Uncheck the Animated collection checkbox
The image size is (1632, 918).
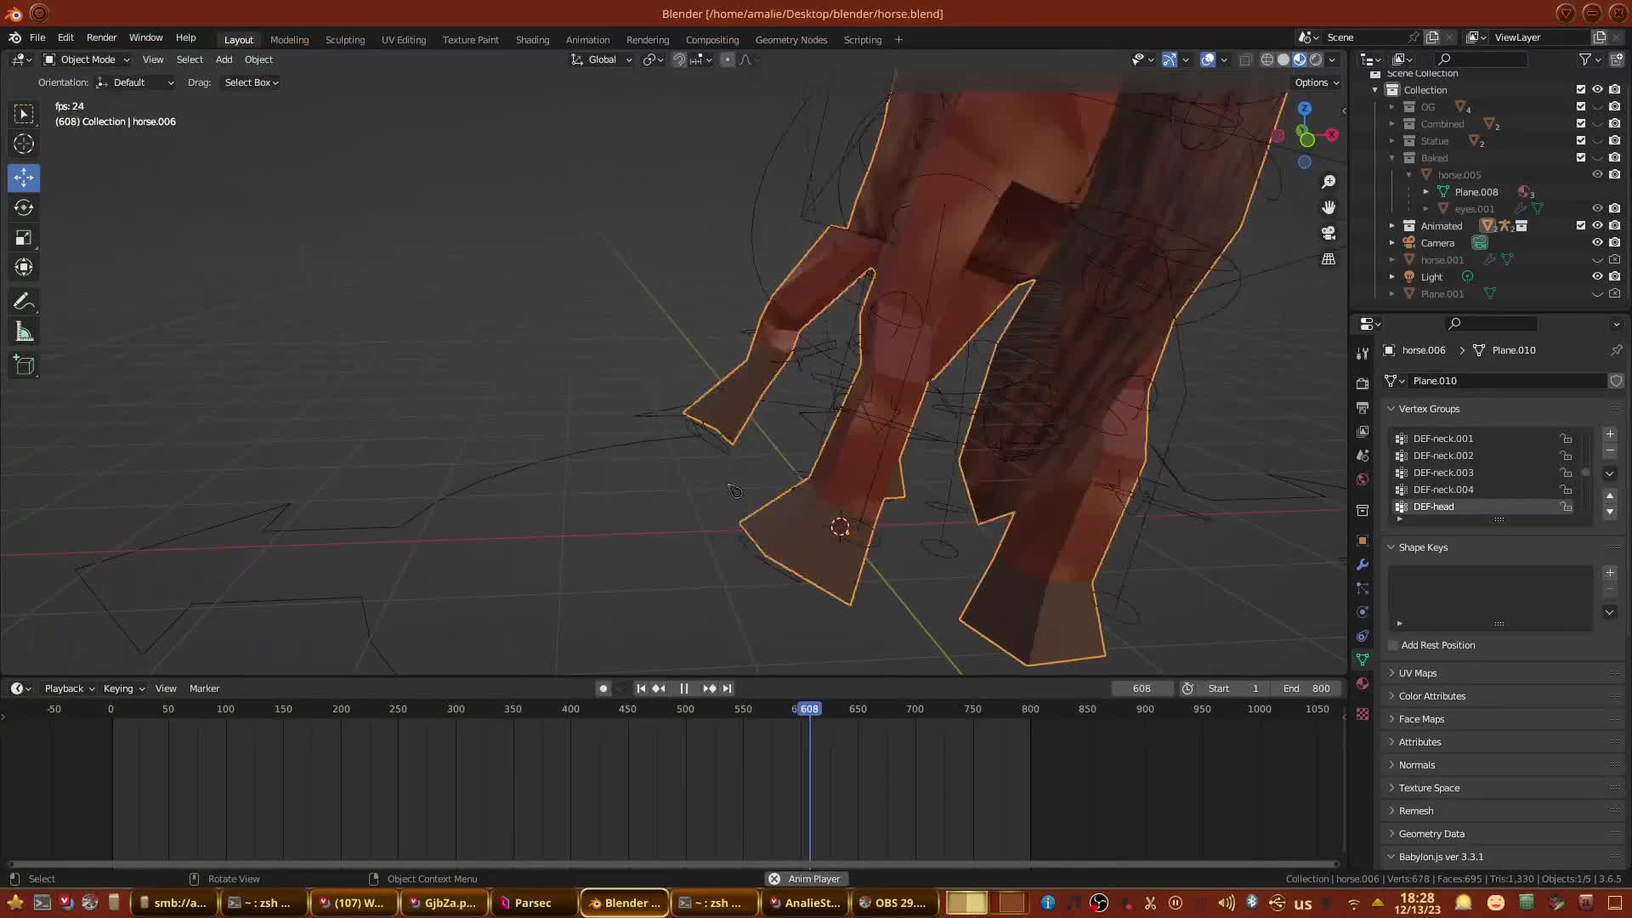(x=1581, y=225)
